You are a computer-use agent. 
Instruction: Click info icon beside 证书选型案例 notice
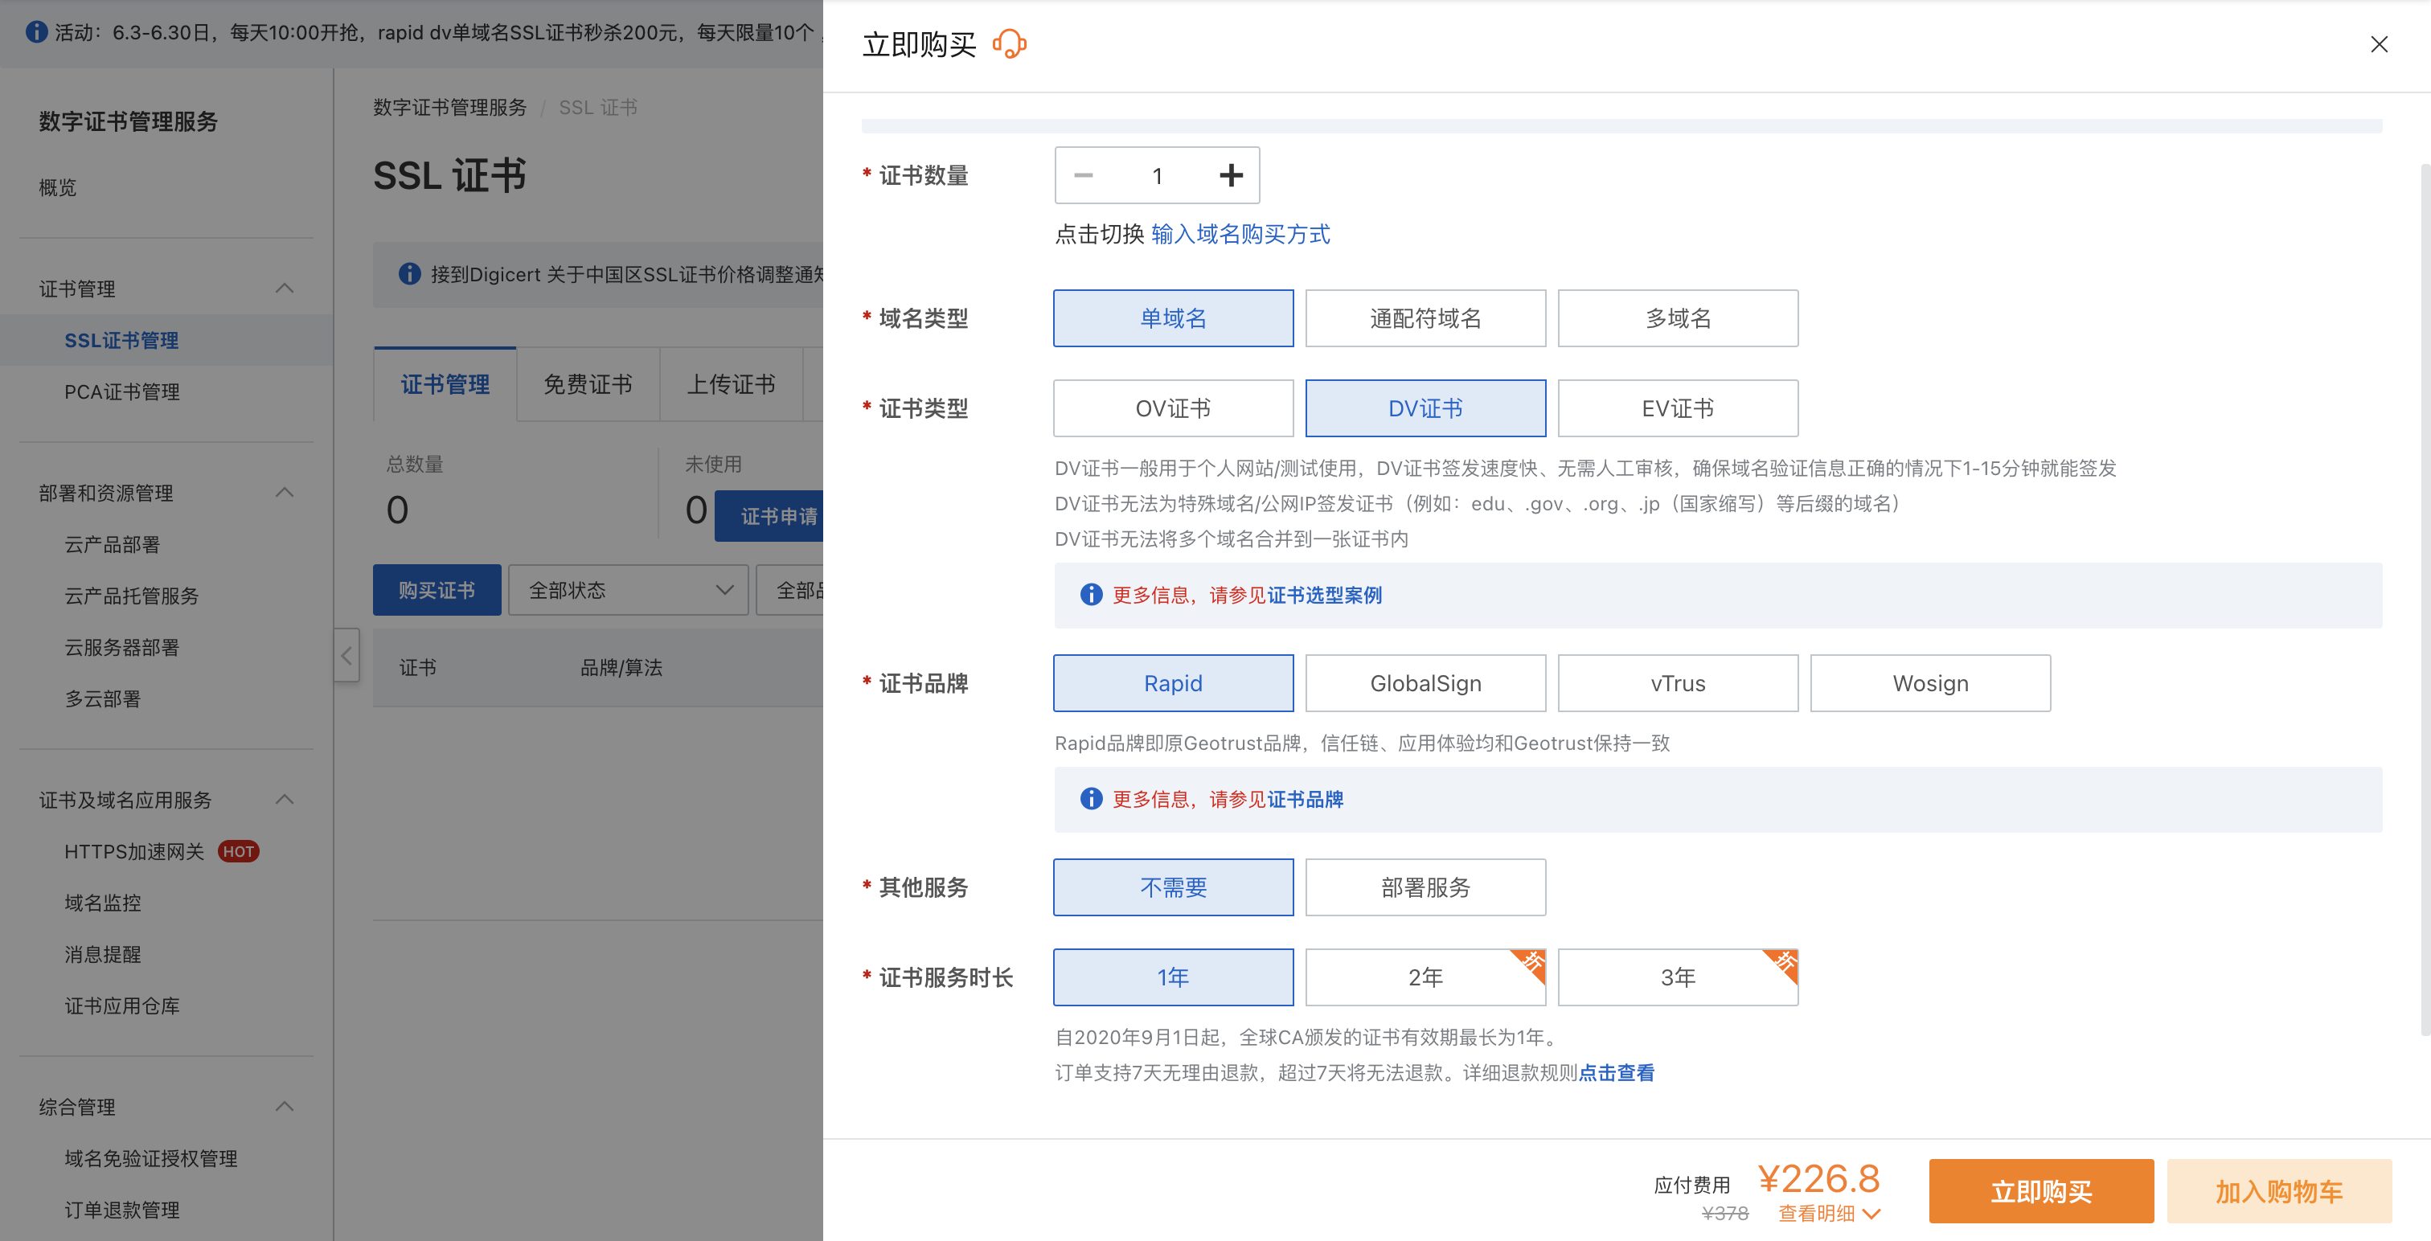coord(1090,595)
